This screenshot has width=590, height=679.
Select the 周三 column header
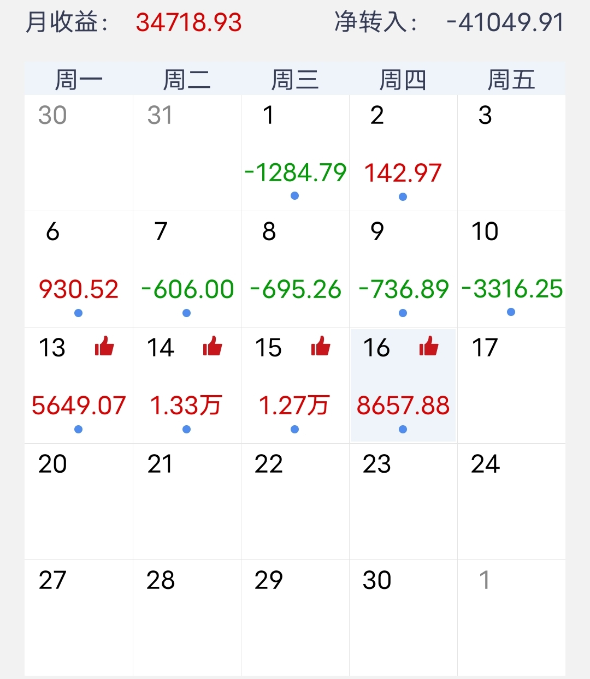pos(295,80)
